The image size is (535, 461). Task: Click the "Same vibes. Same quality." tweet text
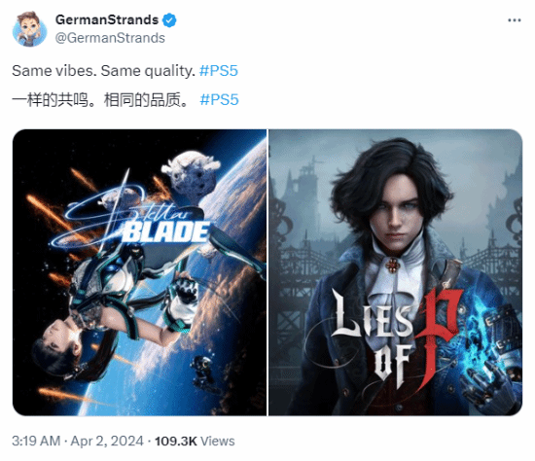point(104,71)
